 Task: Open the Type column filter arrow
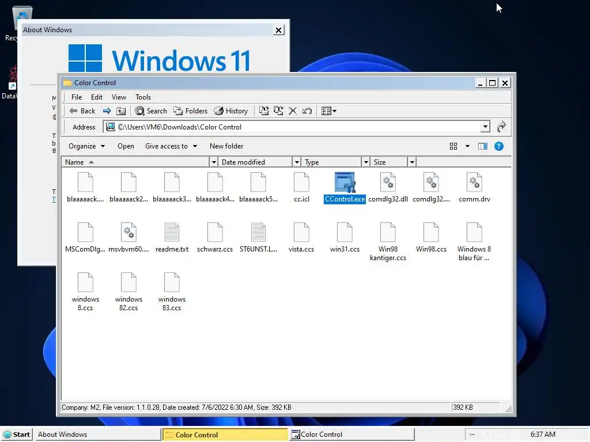coord(366,162)
